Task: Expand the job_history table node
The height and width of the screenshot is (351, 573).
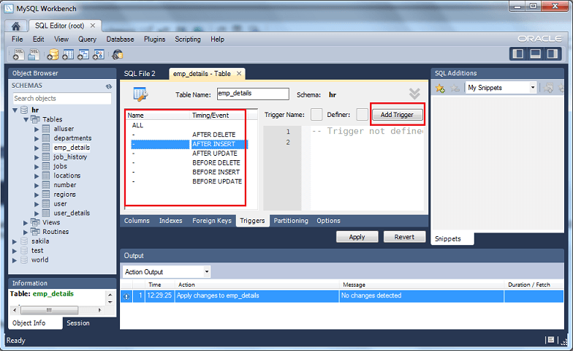Action: [x=37, y=157]
